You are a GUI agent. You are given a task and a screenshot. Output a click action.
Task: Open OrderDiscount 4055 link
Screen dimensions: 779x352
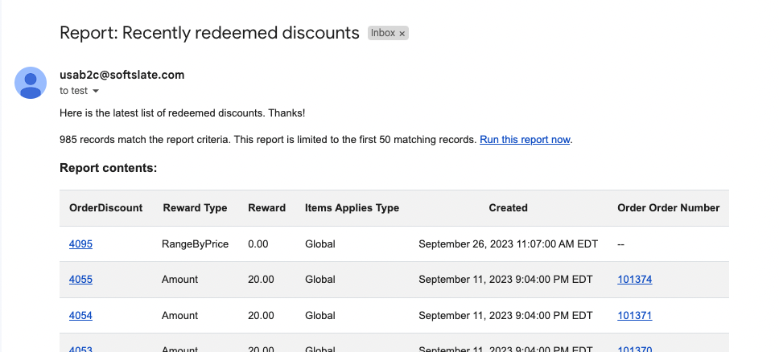click(80, 280)
